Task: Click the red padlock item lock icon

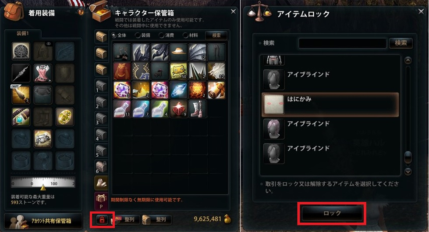Action: point(102,220)
